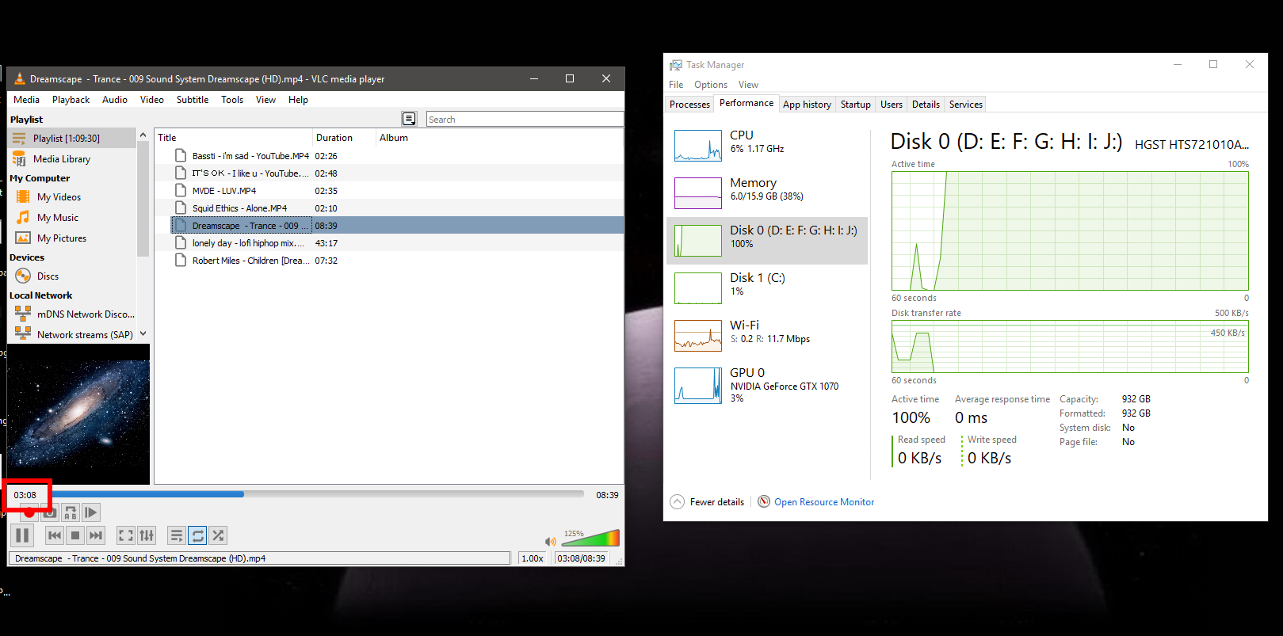Image resolution: width=1283 pixels, height=636 pixels.
Task: Sort the playlist by the Duration column
Action: pos(343,138)
